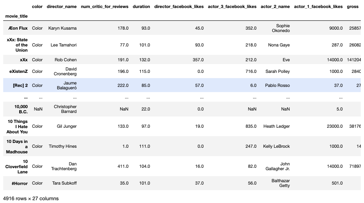Viewport: 364px width, 203px height.
Task: Click the duration column header
Action: click(x=142, y=6)
